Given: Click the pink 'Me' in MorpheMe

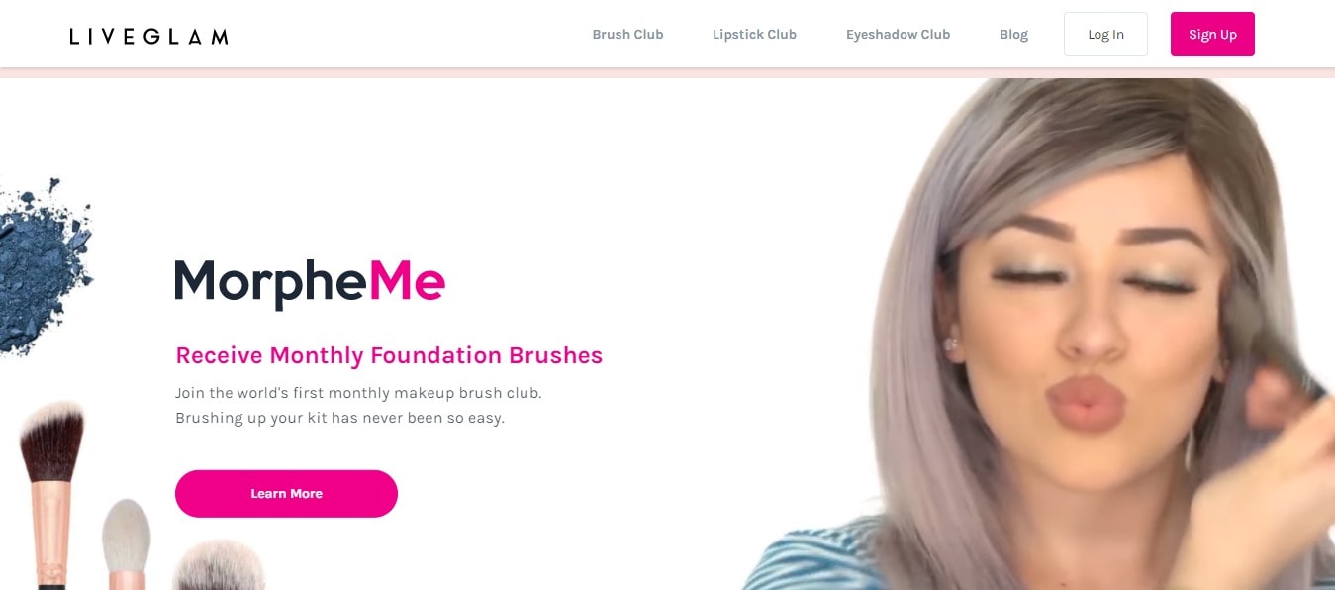Looking at the screenshot, I should pyautogui.click(x=407, y=281).
